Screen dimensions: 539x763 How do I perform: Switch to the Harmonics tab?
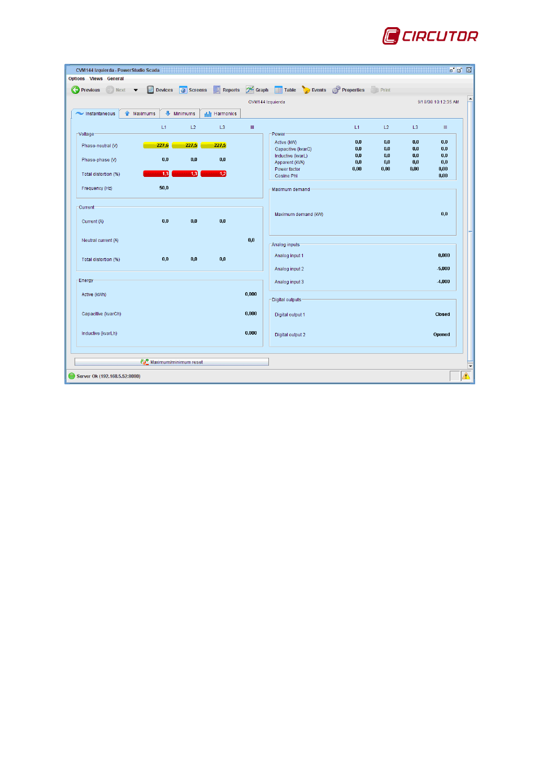coord(220,114)
